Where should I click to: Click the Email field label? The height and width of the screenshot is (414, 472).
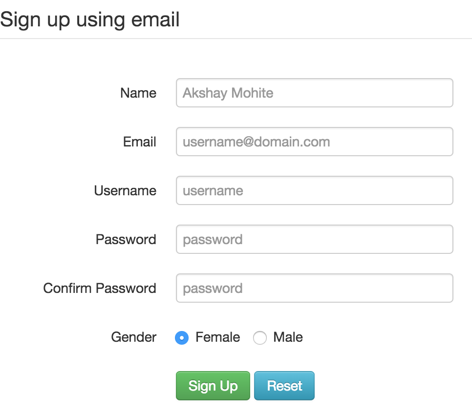pos(140,142)
